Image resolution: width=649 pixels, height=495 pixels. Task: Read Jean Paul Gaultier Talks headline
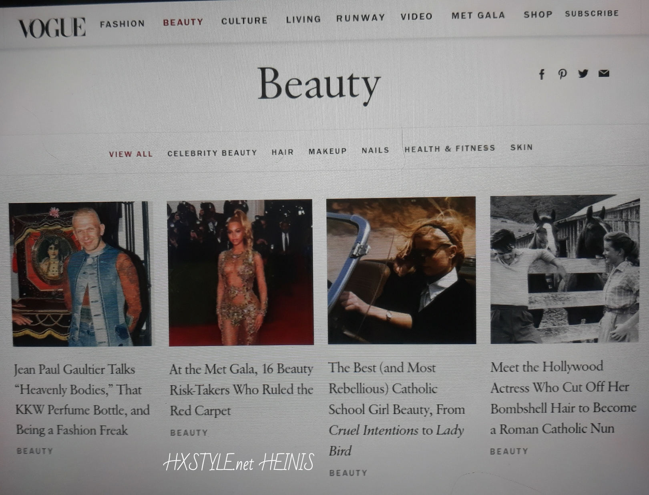click(x=82, y=400)
